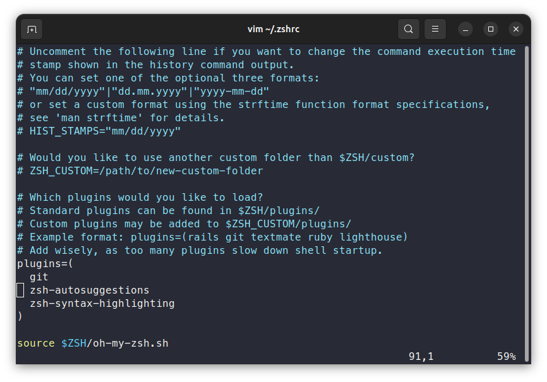Close the vim terminal window
Viewport: 547px width, 382px height.
pos(516,29)
